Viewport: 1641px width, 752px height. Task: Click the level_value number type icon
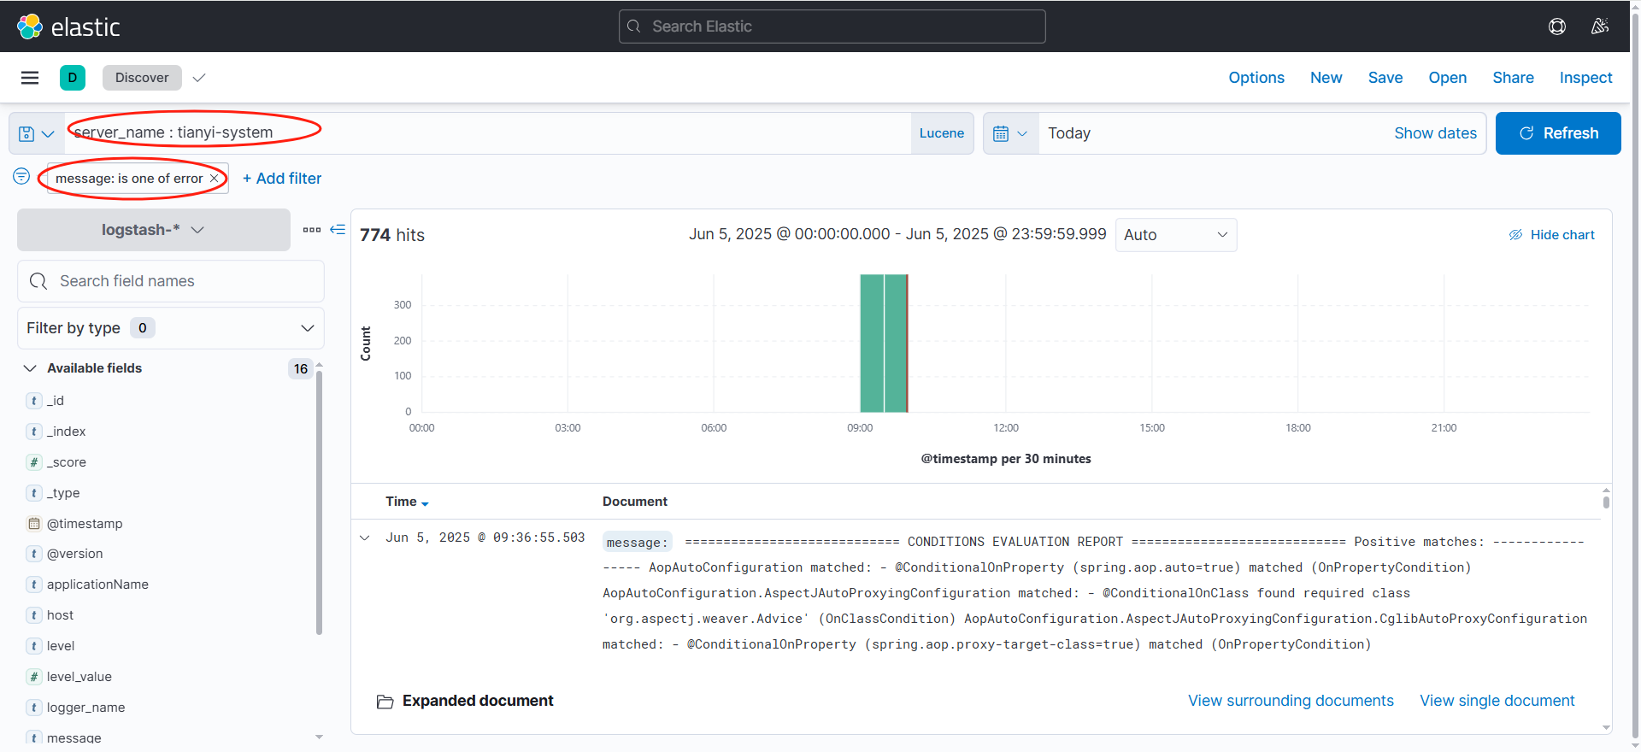click(x=34, y=677)
